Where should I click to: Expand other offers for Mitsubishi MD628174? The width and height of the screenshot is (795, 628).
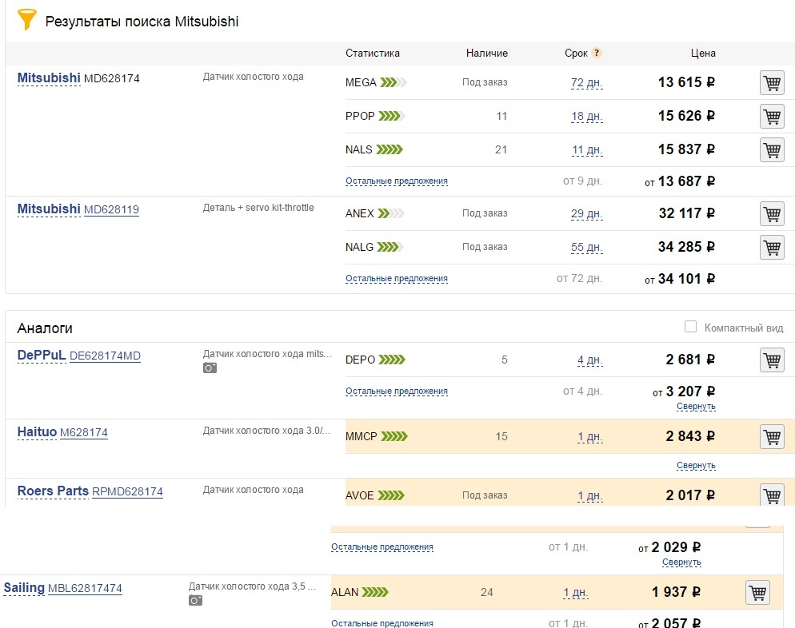click(396, 181)
